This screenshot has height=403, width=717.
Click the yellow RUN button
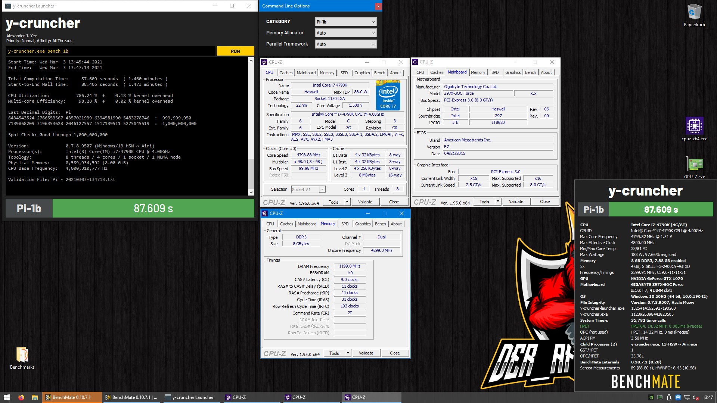pos(235,51)
